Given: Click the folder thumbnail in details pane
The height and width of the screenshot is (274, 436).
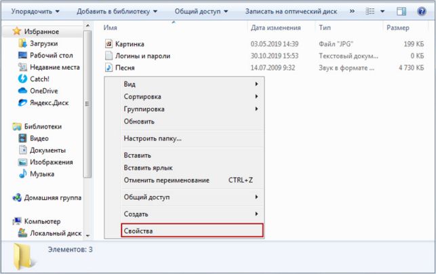Looking at the screenshot, I should tap(24, 257).
